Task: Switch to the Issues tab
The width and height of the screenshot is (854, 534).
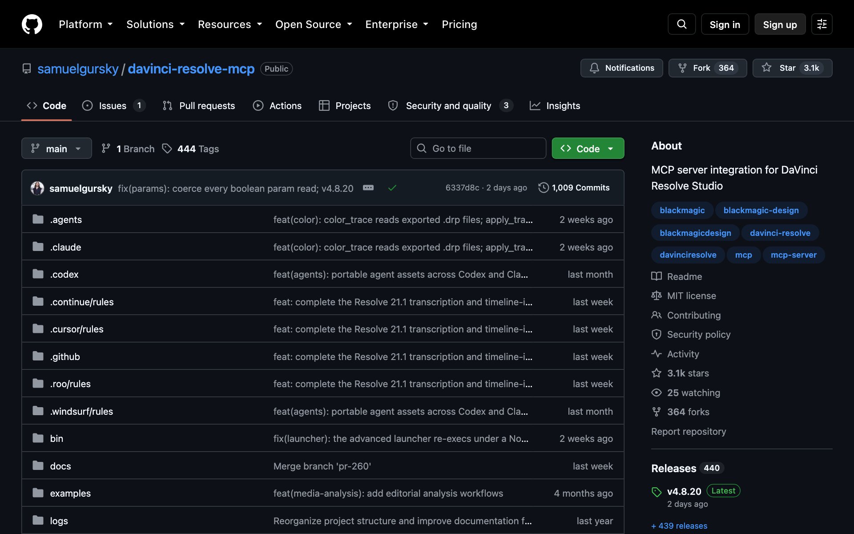Action: (x=113, y=105)
